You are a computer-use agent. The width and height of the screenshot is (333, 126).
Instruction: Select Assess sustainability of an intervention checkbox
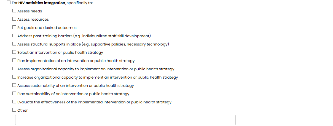pyautogui.click(x=14, y=85)
